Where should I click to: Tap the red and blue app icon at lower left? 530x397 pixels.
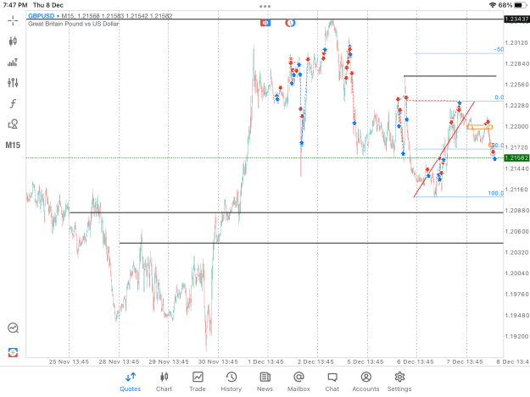(x=13, y=352)
